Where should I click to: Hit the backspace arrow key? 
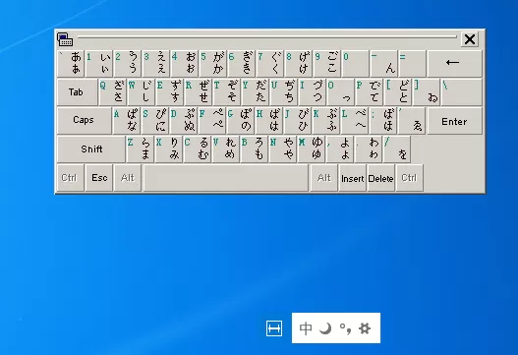coord(454,64)
